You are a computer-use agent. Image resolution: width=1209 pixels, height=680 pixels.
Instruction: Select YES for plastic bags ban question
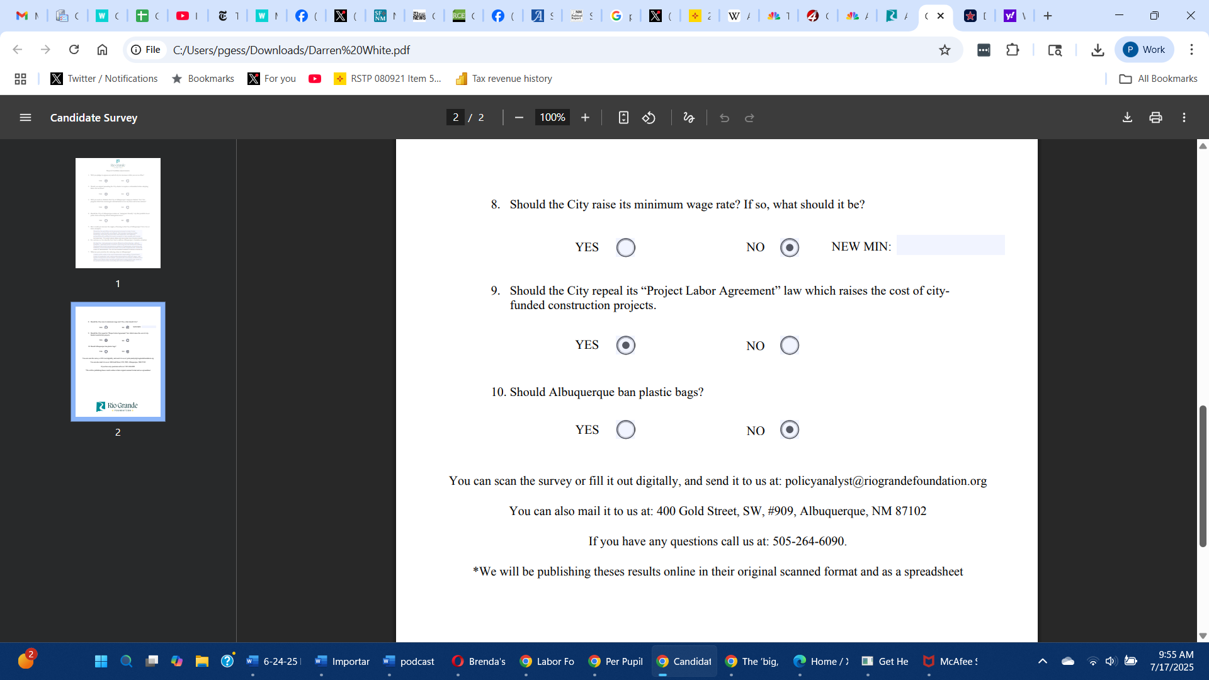tap(625, 429)
